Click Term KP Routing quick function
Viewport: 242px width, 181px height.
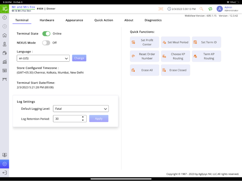[x=206, y=56]
